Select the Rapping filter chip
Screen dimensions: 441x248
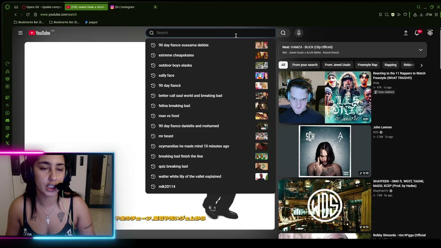point(390,65)
